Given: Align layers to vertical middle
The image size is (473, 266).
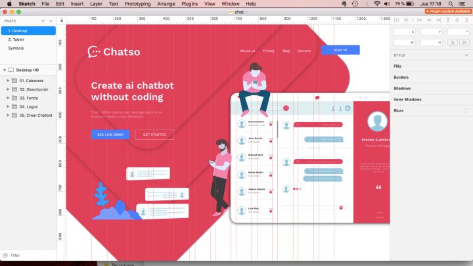Looking at the screenshot, I should (457, 20).
